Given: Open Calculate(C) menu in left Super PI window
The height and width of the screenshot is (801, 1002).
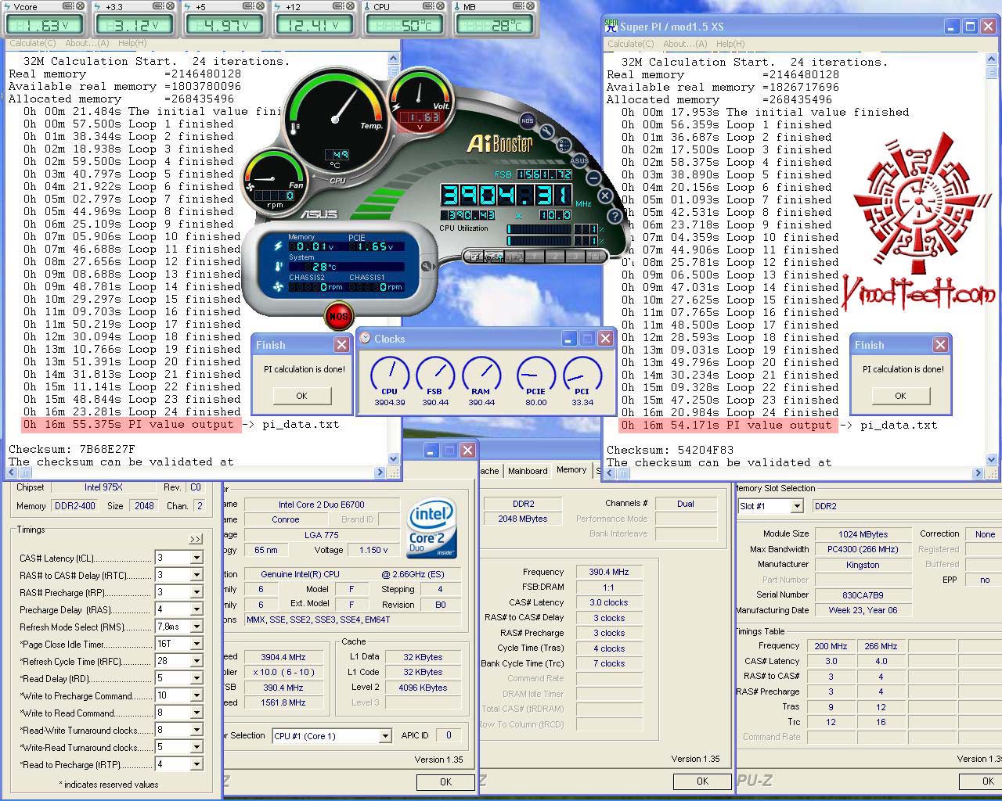Looking at the screenshot, I should coord(32,43).
